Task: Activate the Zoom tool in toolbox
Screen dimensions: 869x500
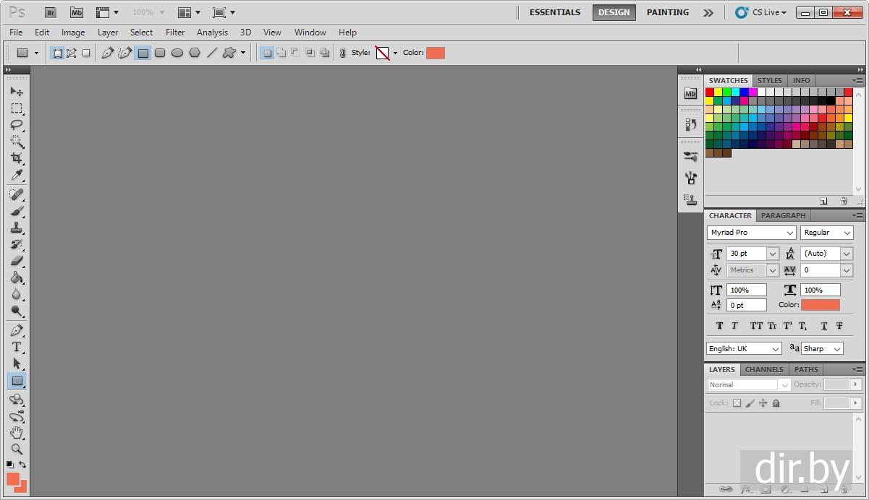Action: click(x=17, y=449)
